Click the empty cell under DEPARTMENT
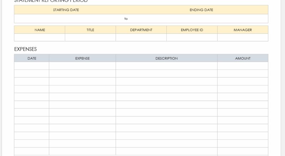The width and height of the screenshot is (285, 156). click(x=141, y=38)
